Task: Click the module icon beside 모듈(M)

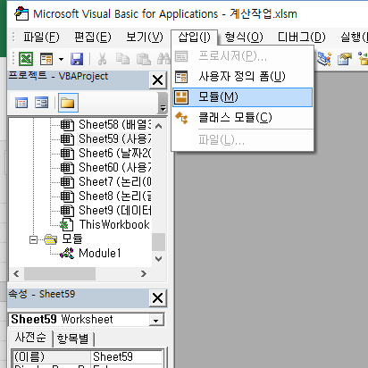Action: click(x=181, y=97)
